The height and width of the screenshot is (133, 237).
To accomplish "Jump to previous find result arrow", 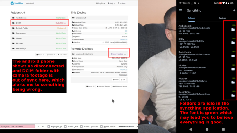I will 38,126.
